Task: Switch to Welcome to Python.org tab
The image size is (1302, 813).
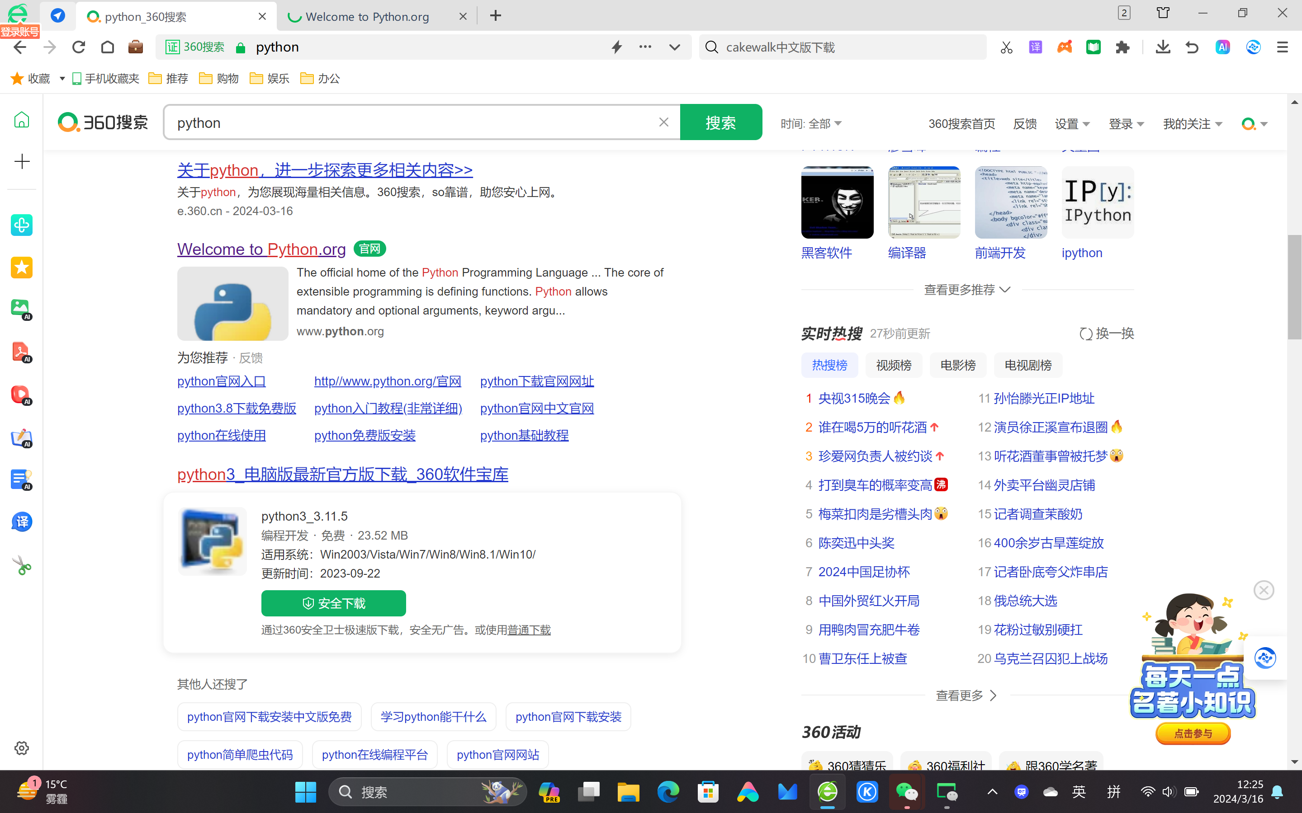Action: pos(368,17)
